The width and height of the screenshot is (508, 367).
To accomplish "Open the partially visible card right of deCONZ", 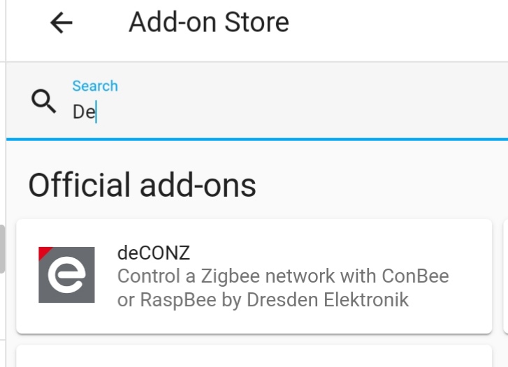I will click(505, 276).
